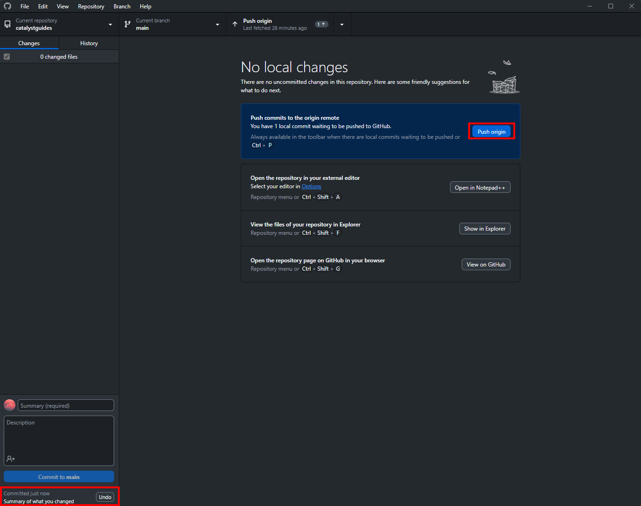Click the pending commits count badge
Image resolution: width=641 pixels, height=506 pixels.
tap(321, 24)
